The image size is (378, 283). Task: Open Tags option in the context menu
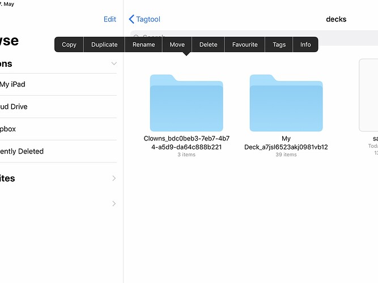click(x=279, y=45)
